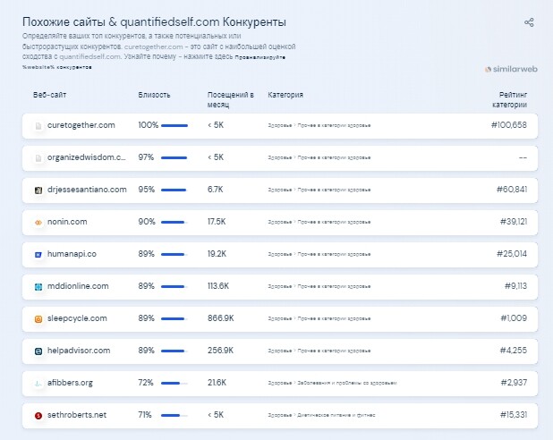This screenshot has width=553, height=440.
Task: Click the afibbers.org category text
Action: 332,383
